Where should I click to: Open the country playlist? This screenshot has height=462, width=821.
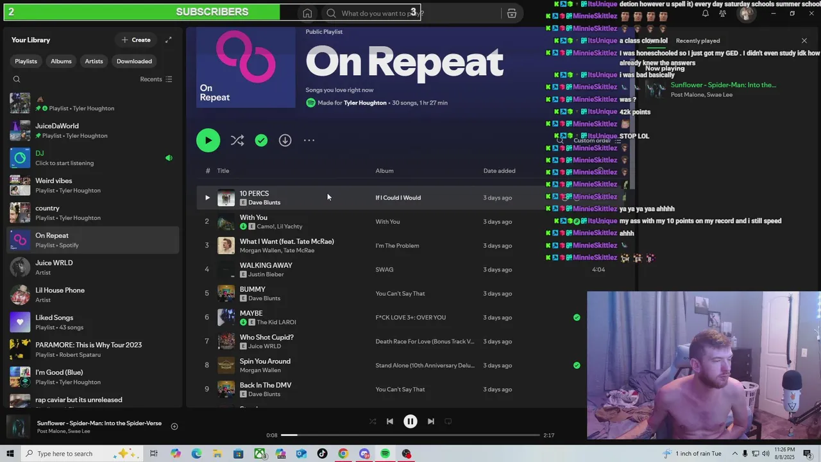[x=93, y=212]
